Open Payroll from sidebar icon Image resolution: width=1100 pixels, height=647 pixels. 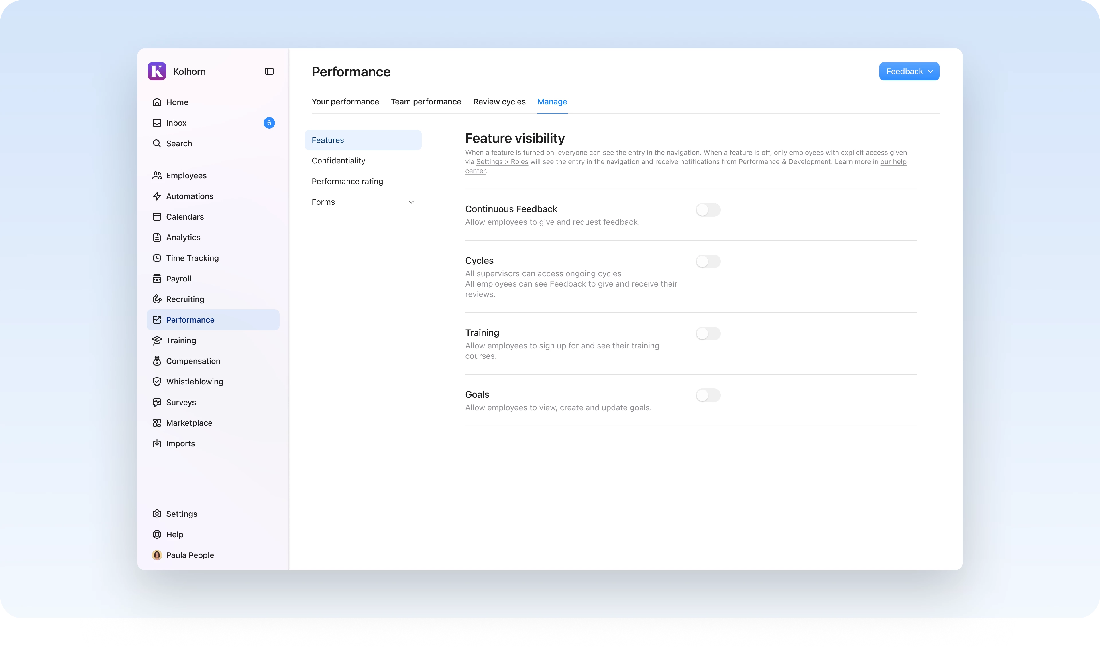click(x=157, y=279)
